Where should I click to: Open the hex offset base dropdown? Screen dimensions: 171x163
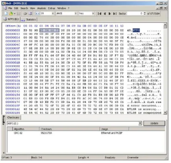[93, 13]
